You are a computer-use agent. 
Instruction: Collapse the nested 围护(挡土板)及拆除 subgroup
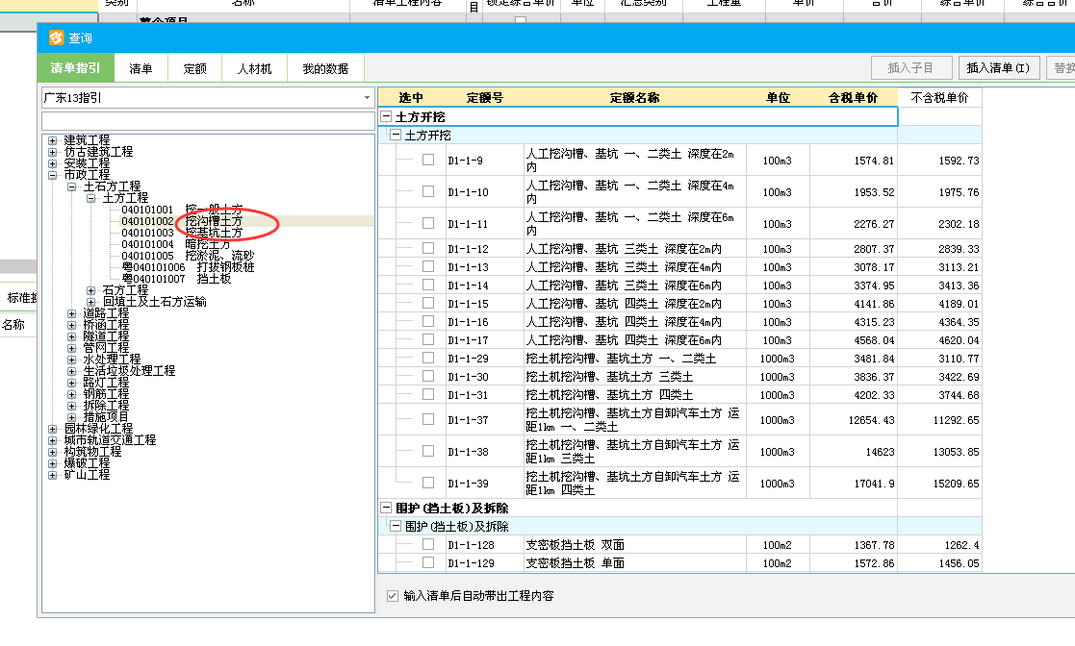click(x=396, y=527)
